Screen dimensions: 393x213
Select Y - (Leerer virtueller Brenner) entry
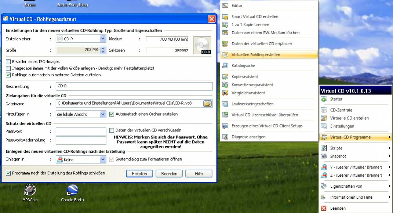(356, 167)
